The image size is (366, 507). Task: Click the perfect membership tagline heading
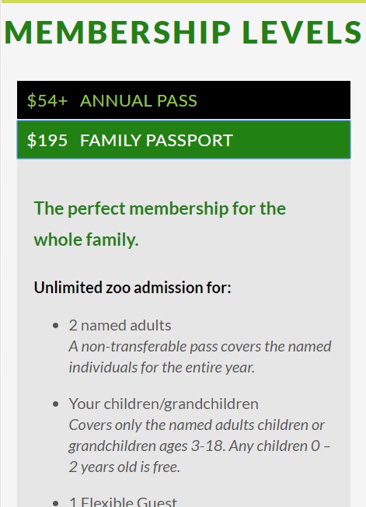click(x=160, y=224)
